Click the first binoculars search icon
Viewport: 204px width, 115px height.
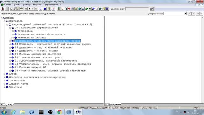point(190,13)
